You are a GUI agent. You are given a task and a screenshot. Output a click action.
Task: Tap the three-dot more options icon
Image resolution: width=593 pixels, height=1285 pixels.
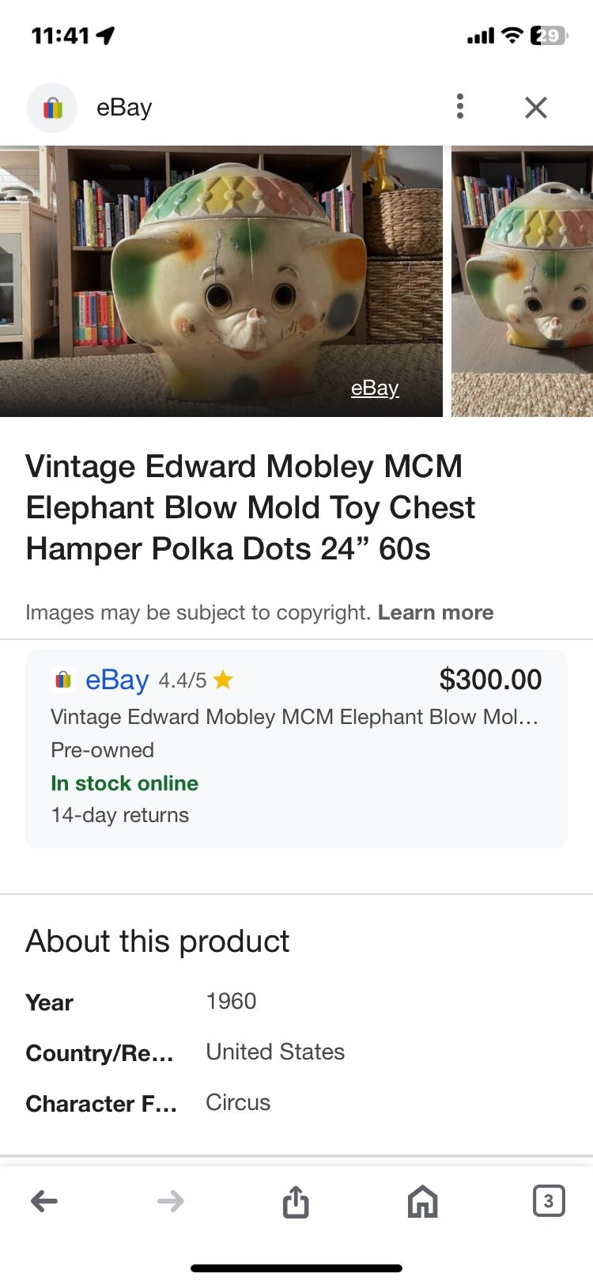459,107
